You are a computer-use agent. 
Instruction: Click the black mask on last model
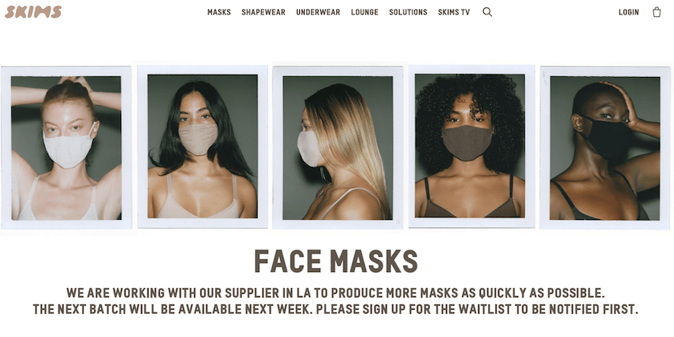coord(606,137)
